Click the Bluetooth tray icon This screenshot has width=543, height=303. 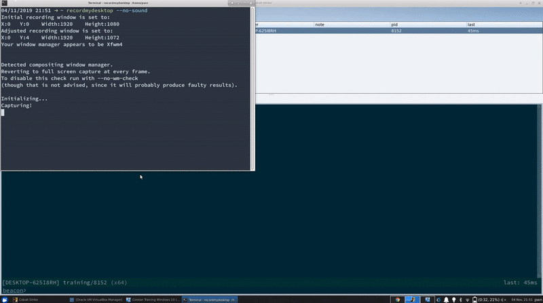(461, 299)
